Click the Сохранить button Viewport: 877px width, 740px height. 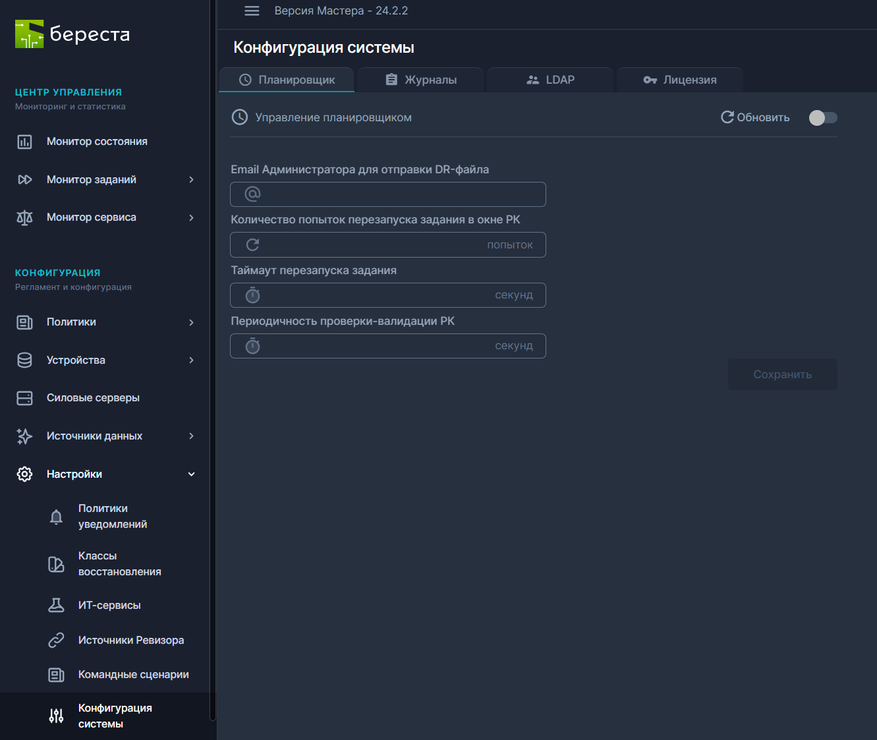tap(782, 374)
